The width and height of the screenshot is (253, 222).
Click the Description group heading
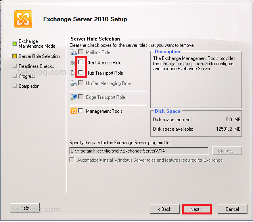pyautogui.click(x=167, y=52)
